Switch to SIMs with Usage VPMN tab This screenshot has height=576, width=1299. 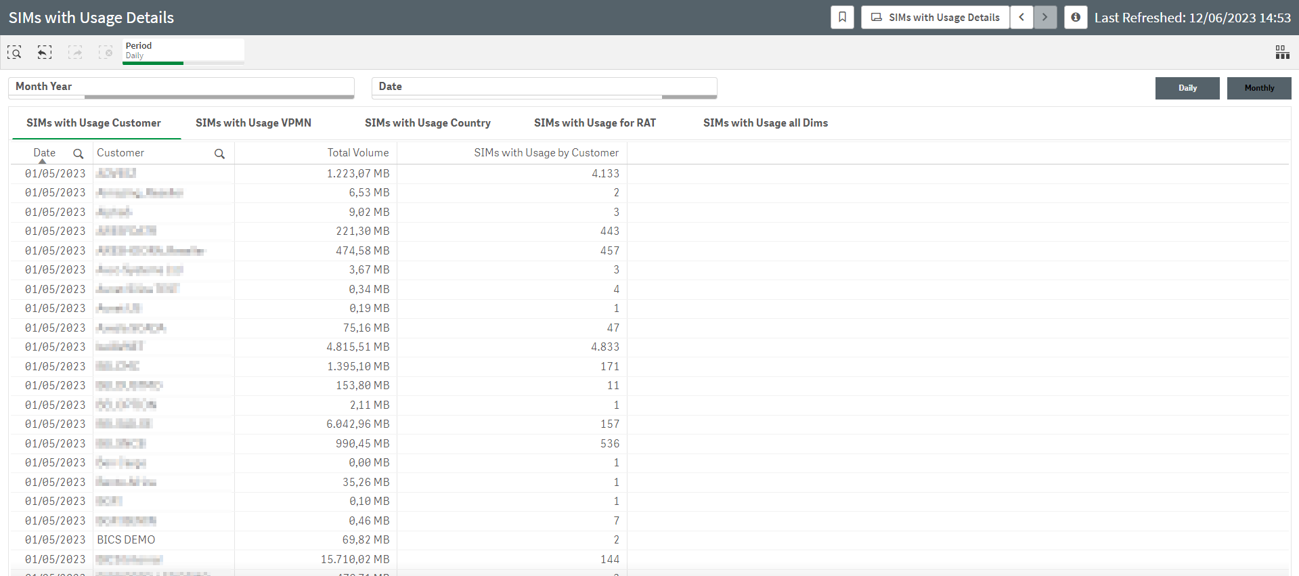coord(253,123)
